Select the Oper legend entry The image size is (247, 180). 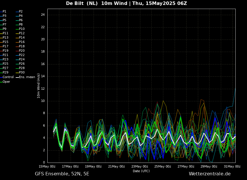(6, 82)
